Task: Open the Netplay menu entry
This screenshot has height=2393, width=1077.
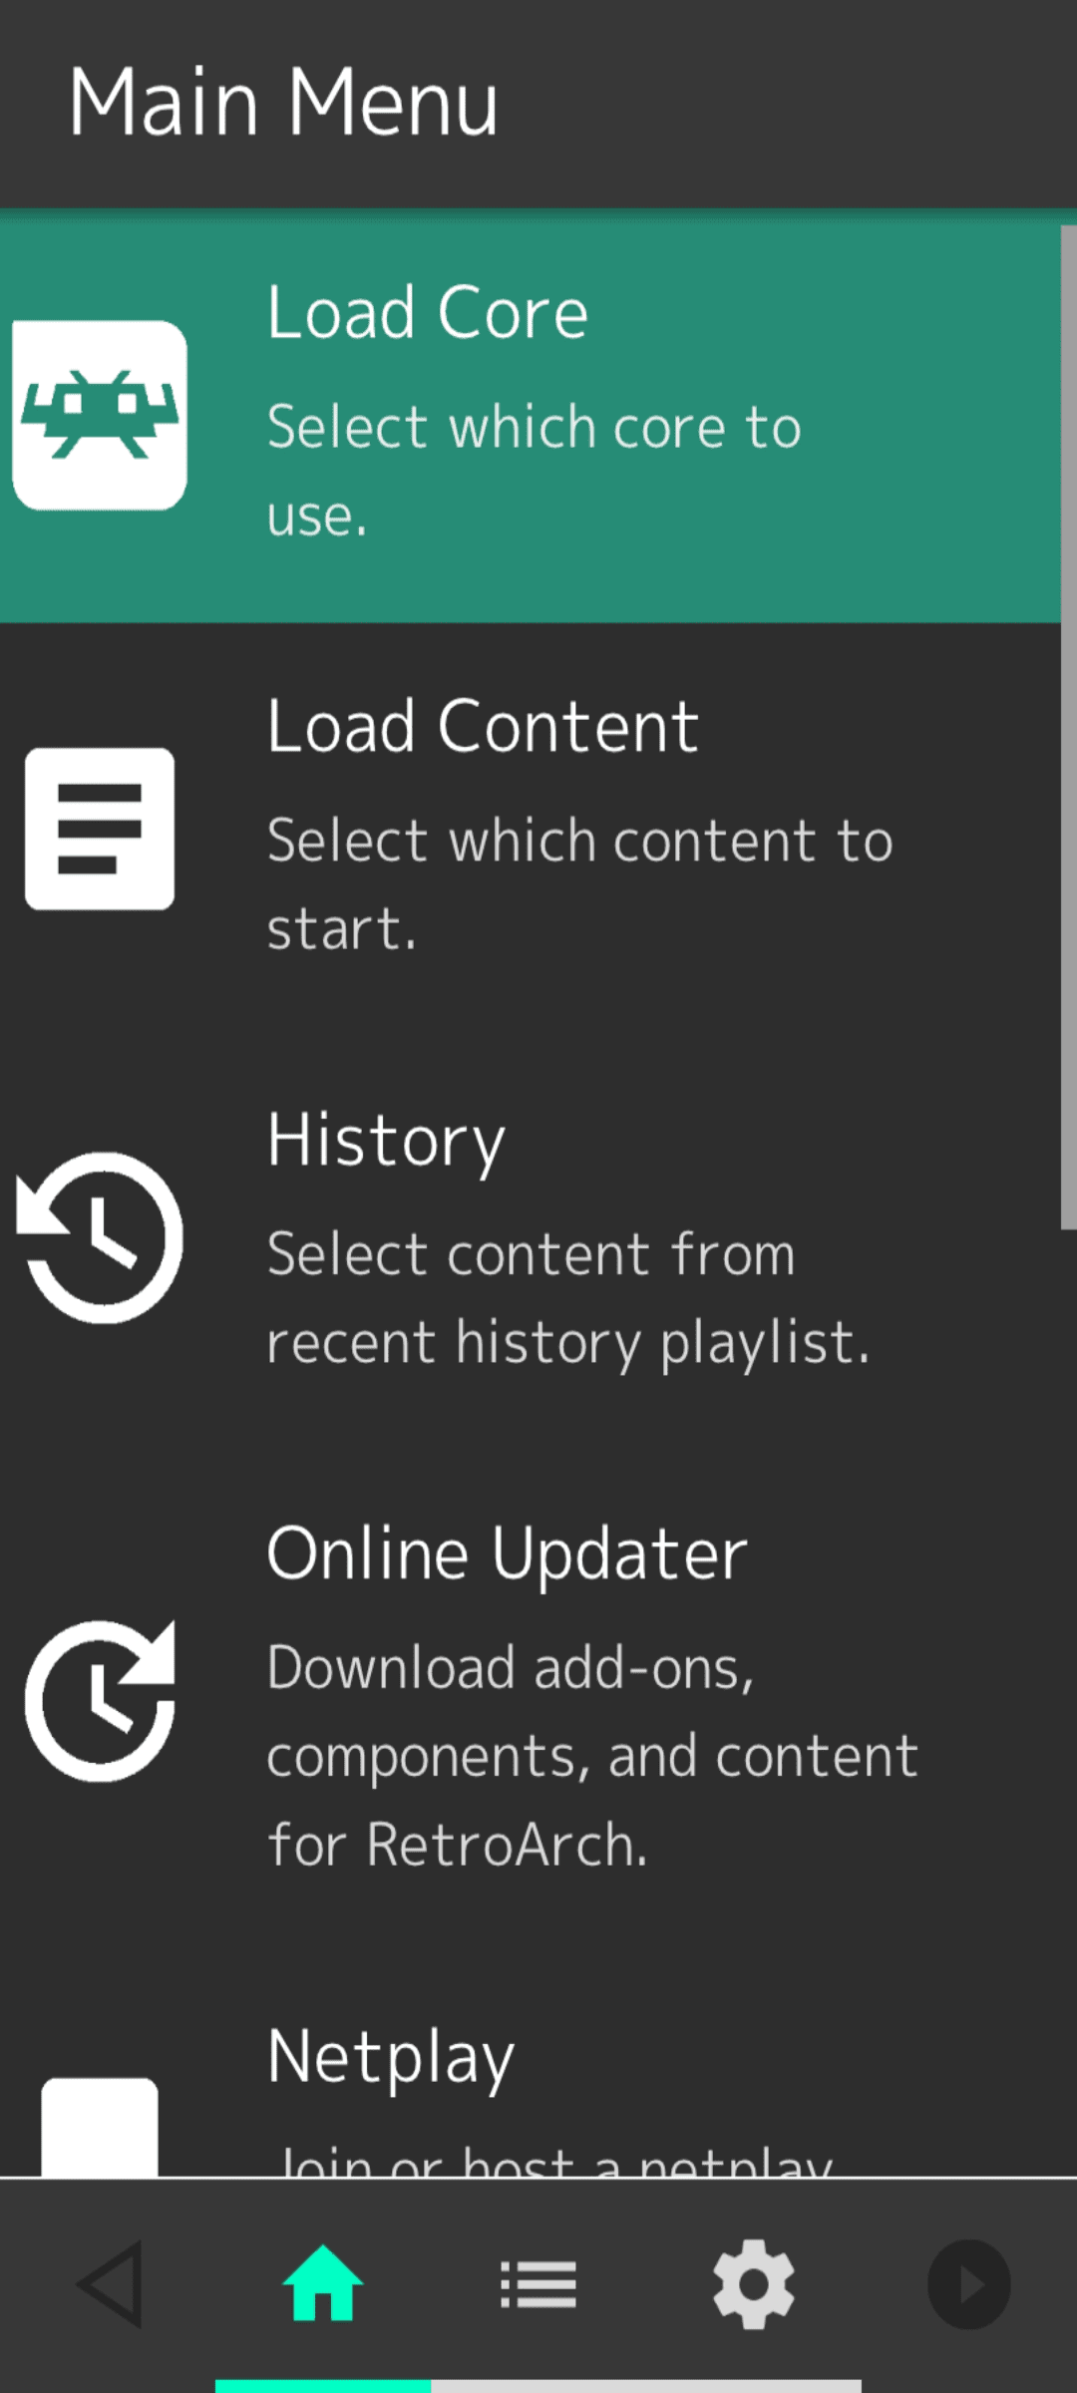Action: 390,2058
